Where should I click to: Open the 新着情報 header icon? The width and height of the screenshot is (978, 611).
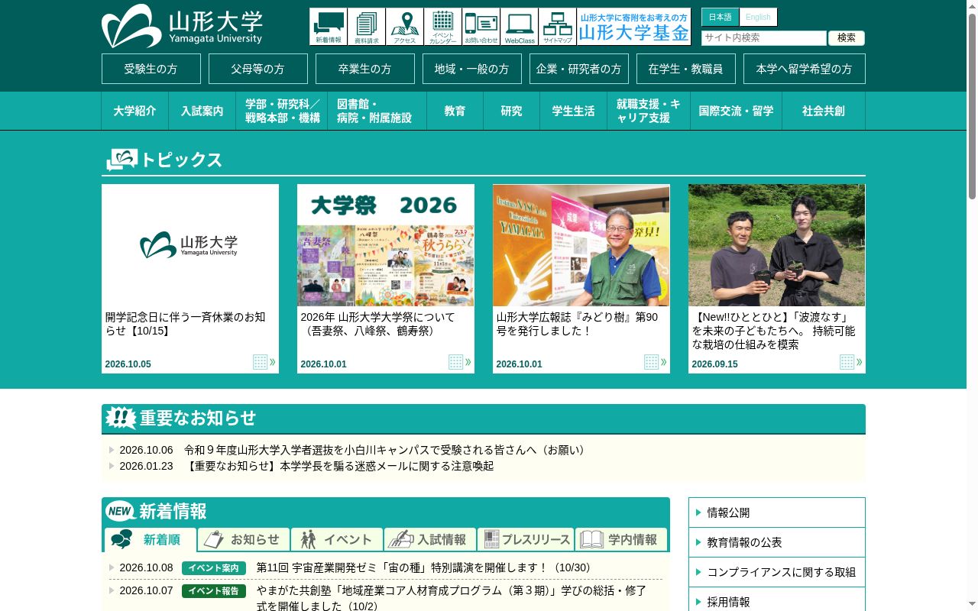point(329,27)
